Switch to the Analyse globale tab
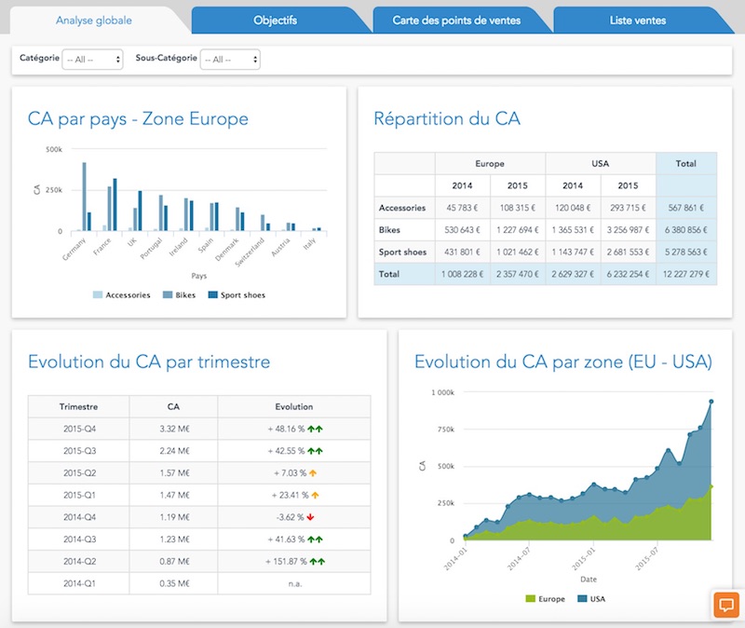Viewport: 745px width, 628px height. 94,20
